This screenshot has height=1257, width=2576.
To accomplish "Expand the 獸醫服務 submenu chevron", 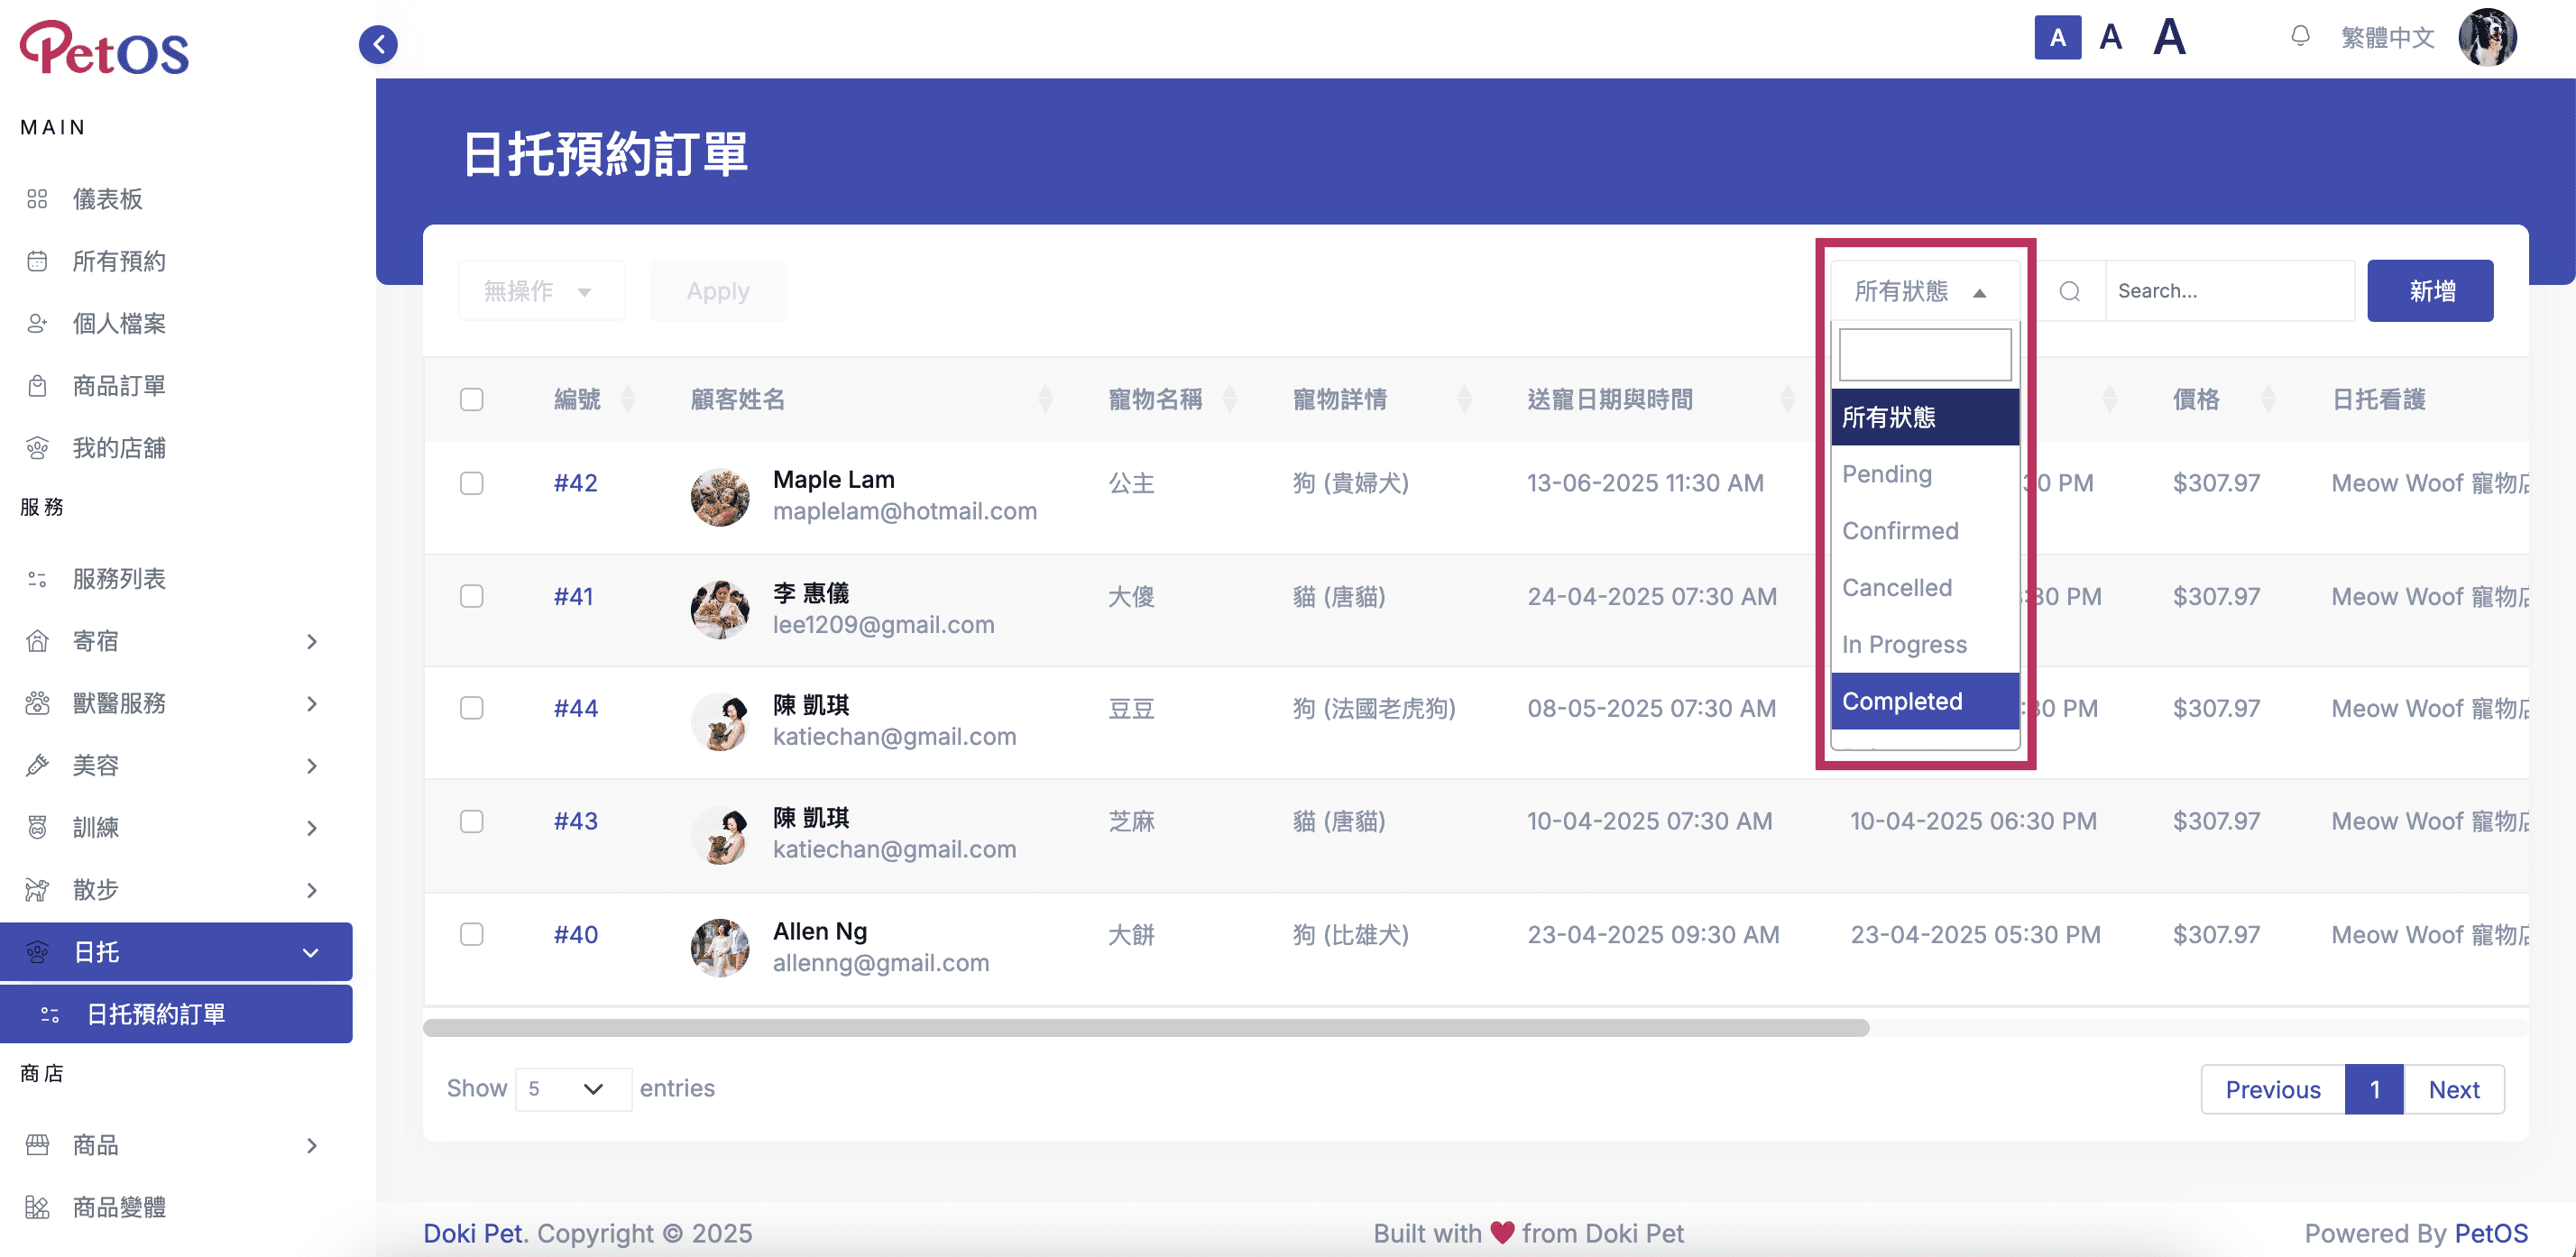I will [x=312, y=703].
